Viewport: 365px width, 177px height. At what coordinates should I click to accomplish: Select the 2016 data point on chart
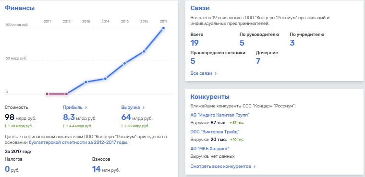pyautogui.click(x=144, y=51)
